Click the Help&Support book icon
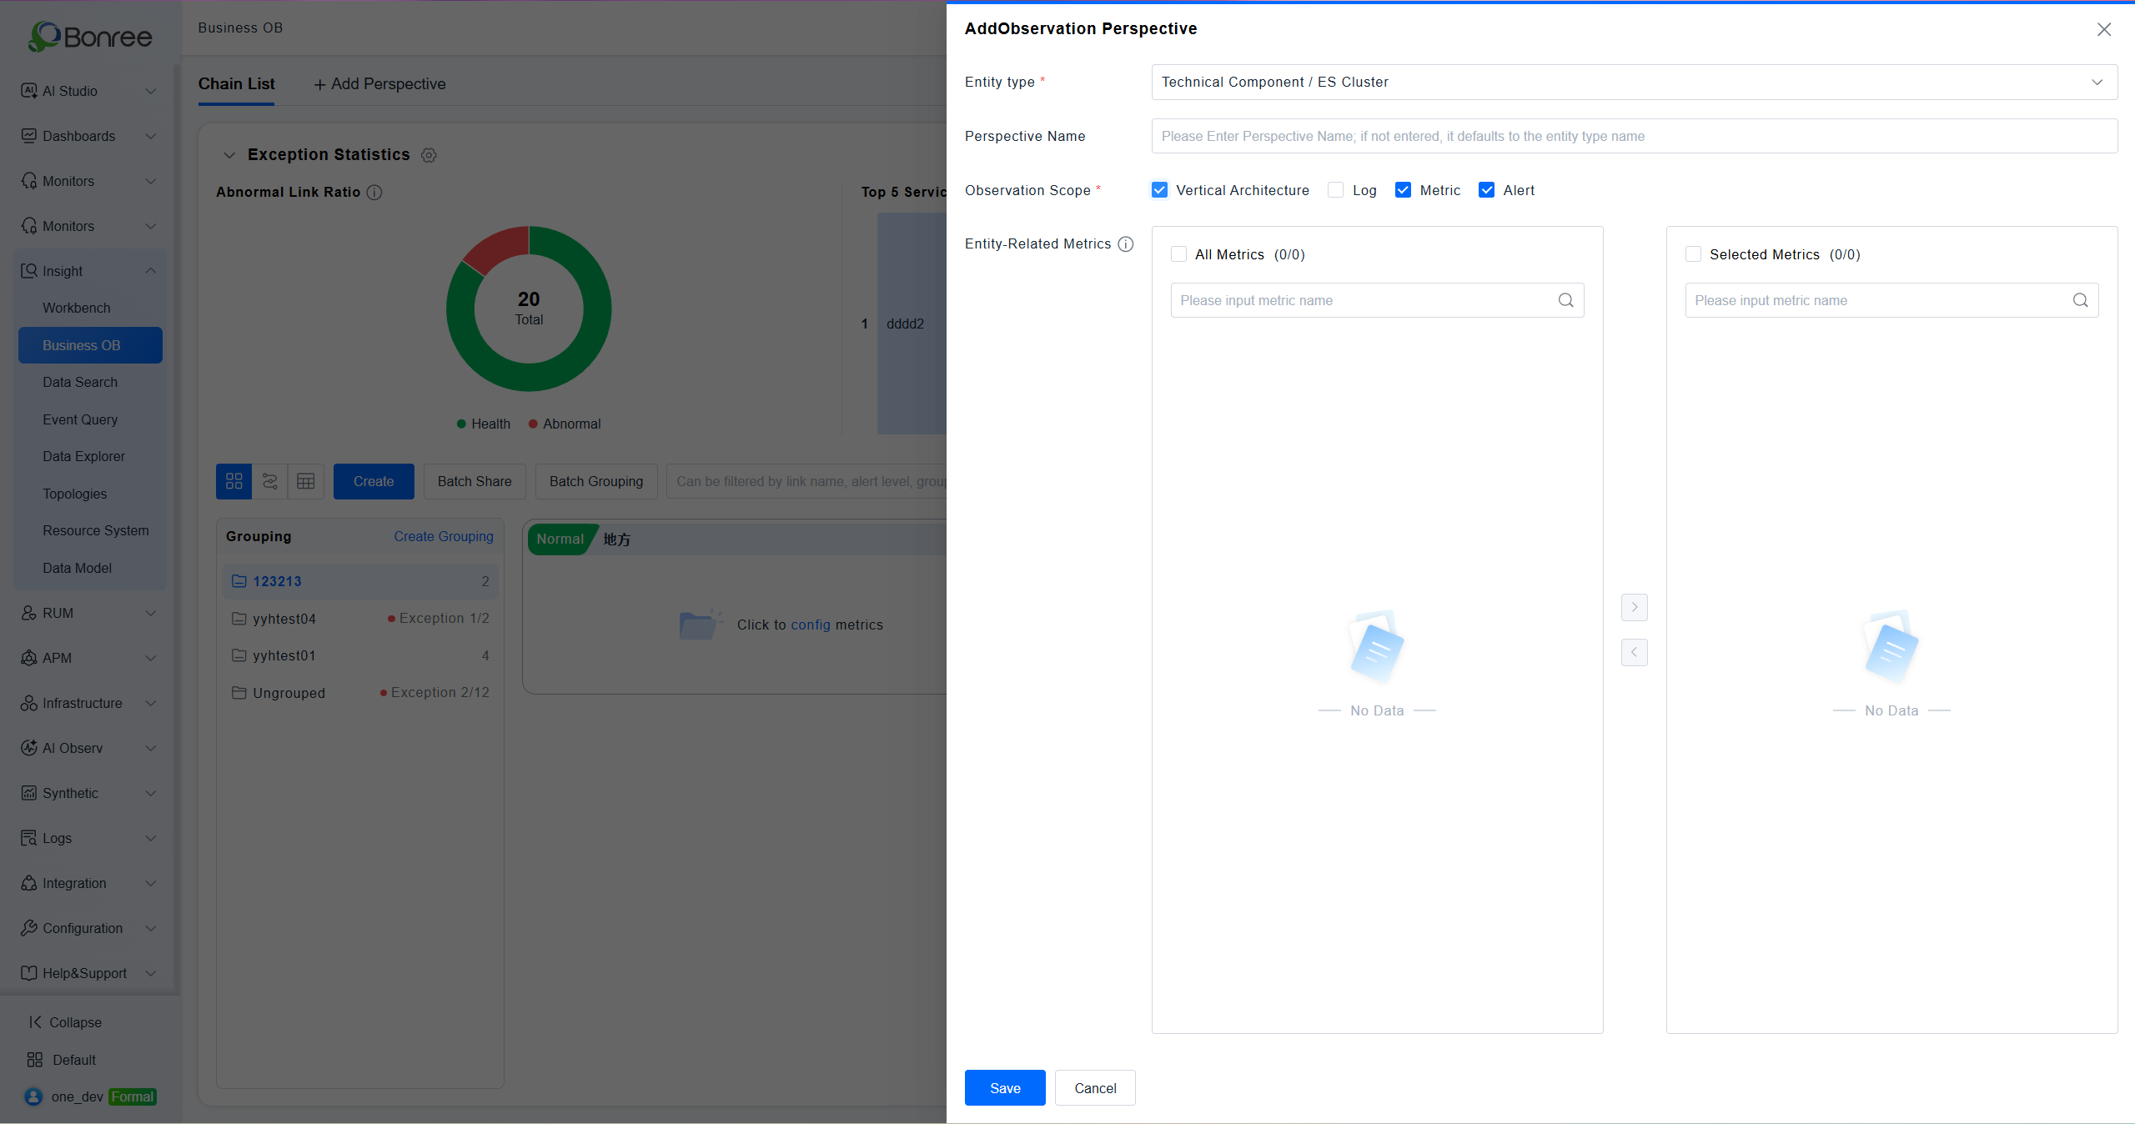 [29, 972]
